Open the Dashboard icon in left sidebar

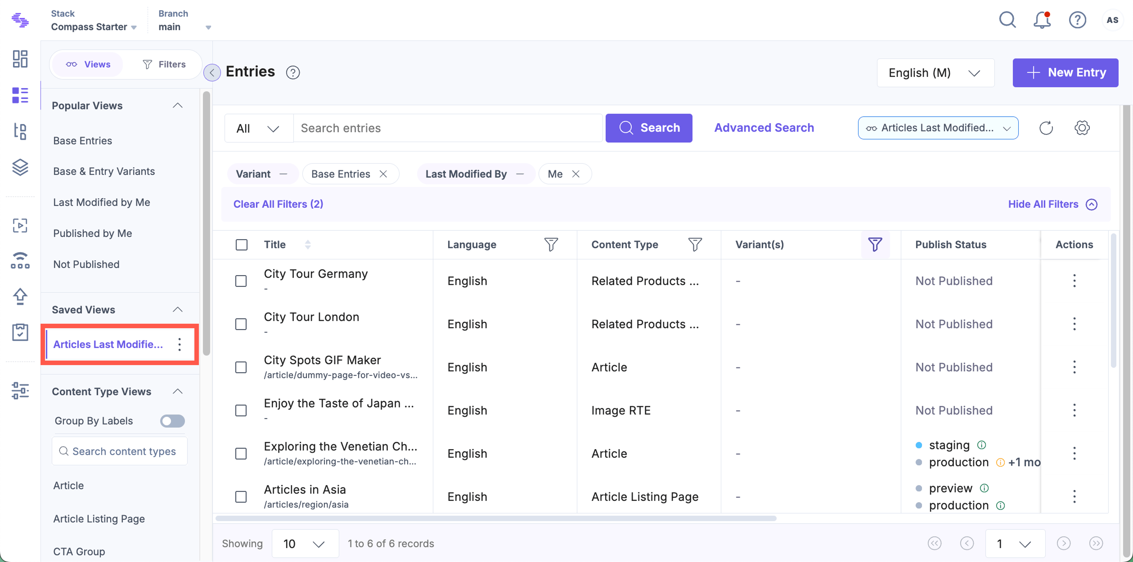coord(20,59)
